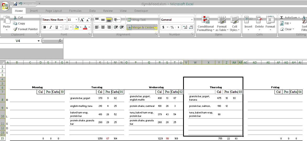The height and width of the screenshot is (141, 307).
Task: Click the Insert Function fx icon
Action: click(x=60, y=41)
